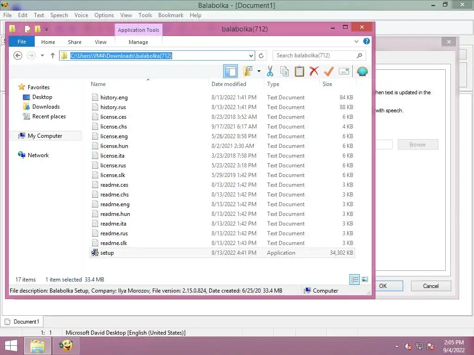This screenshot has width=474, height=355.
Task: Click the Paste clipboard icon
Action: (x=299, y=71)
